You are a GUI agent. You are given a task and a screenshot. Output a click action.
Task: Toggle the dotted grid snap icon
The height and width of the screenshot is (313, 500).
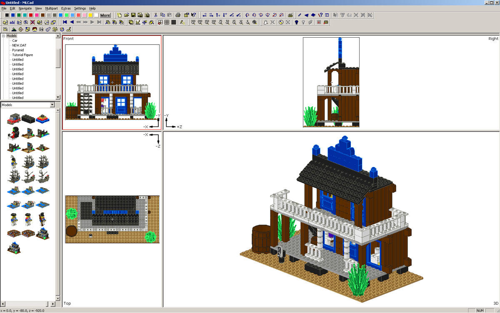[x=319, y=22]
